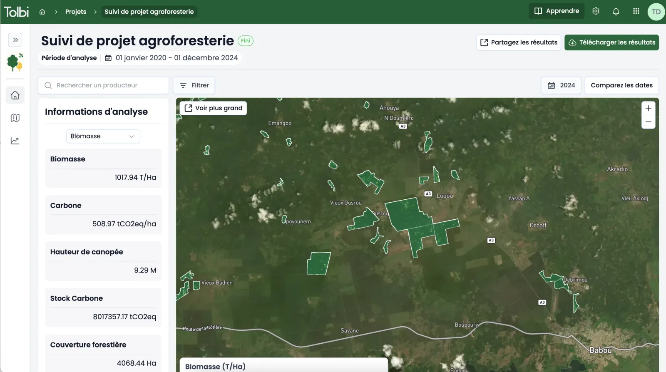Go to Projets in the breadcrumb
The height and width of the screenshot is (372, 666).
tap(76, 12)
